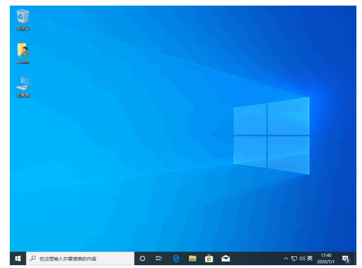The image size is (362, 268).
Task: Open Cortana circle on taskbar
Action: pos(143,259)
